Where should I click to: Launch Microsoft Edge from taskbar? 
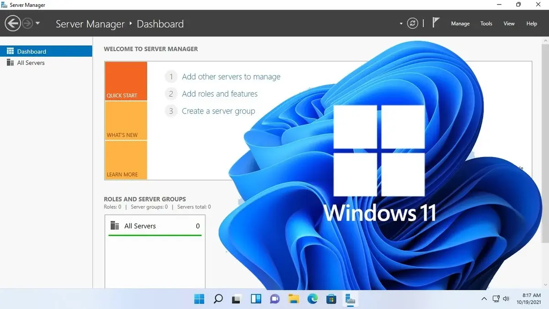pos(312,299)
